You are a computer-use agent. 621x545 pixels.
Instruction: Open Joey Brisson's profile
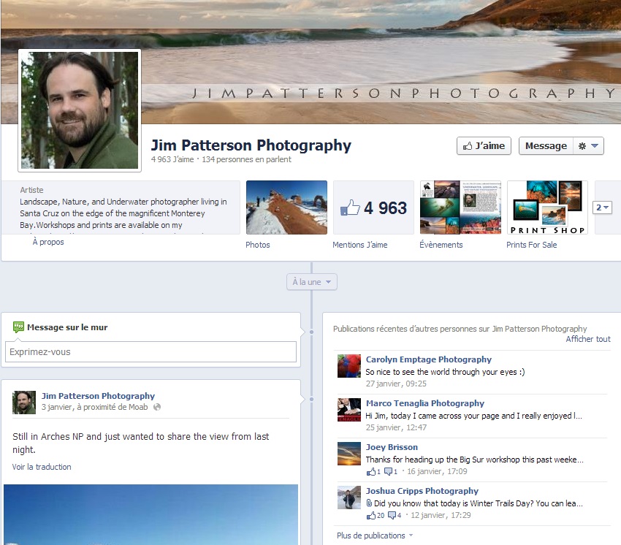pyautogui.click(x=392, y=447)
